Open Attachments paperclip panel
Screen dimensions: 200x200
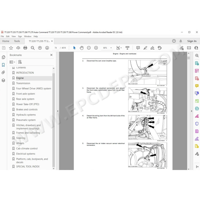click(3, 73)
